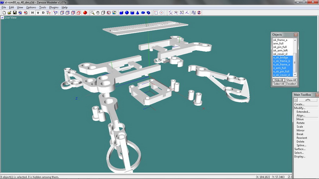Select the red sphere render icon
This screenshot has height=179, width=319.
(85, 13)
